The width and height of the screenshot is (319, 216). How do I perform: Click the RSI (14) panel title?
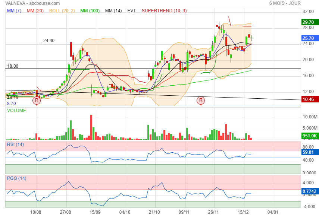tap(15, 144)
